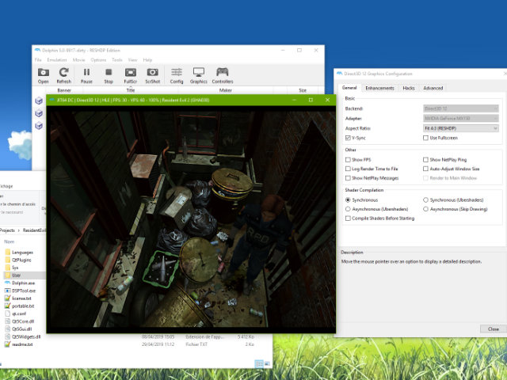507x380 pixels.
Task: Enable Show NetPlay Messages checkbox
Action: point(348,178)
